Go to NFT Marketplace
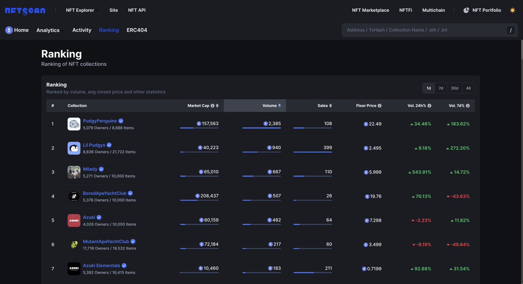523x284 pixels. (370, 10)
